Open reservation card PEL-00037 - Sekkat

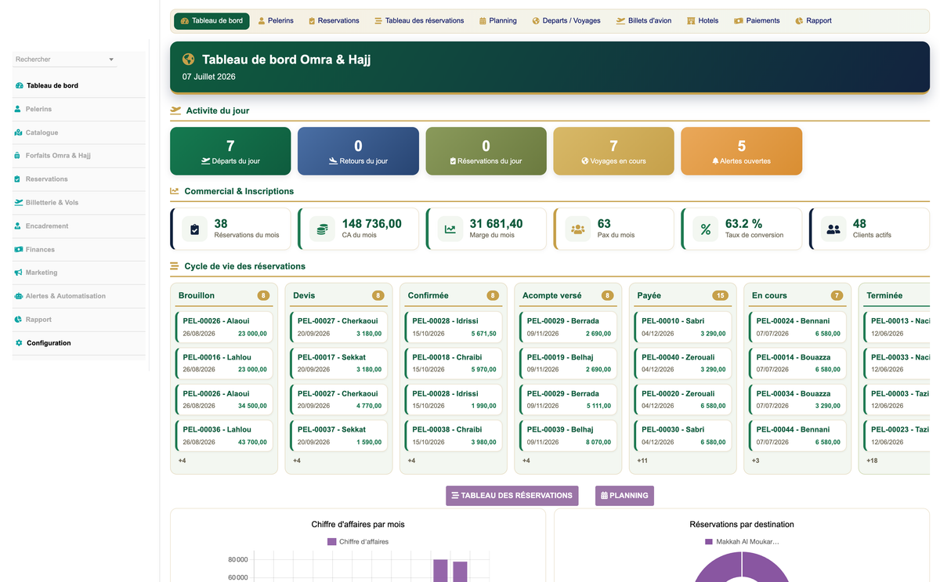pos(339,436)
